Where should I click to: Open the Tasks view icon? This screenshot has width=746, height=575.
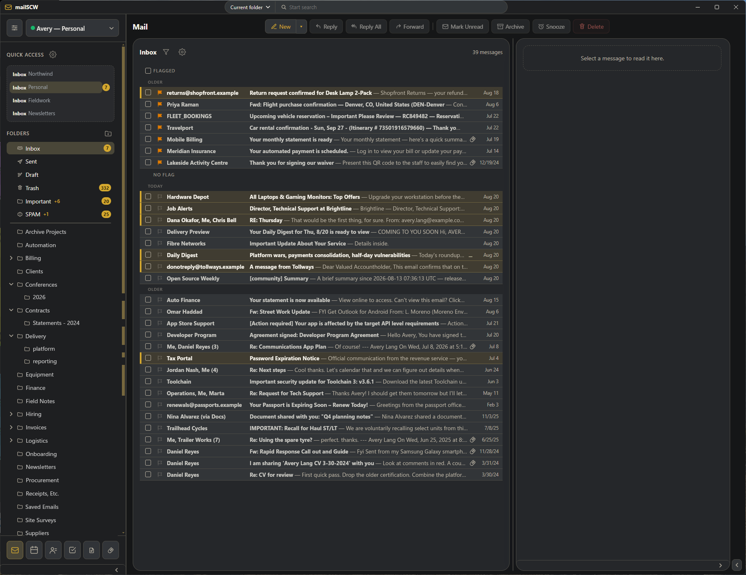click(72, 550)
